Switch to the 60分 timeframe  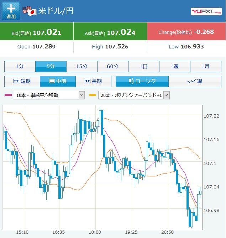click(112, 67)
